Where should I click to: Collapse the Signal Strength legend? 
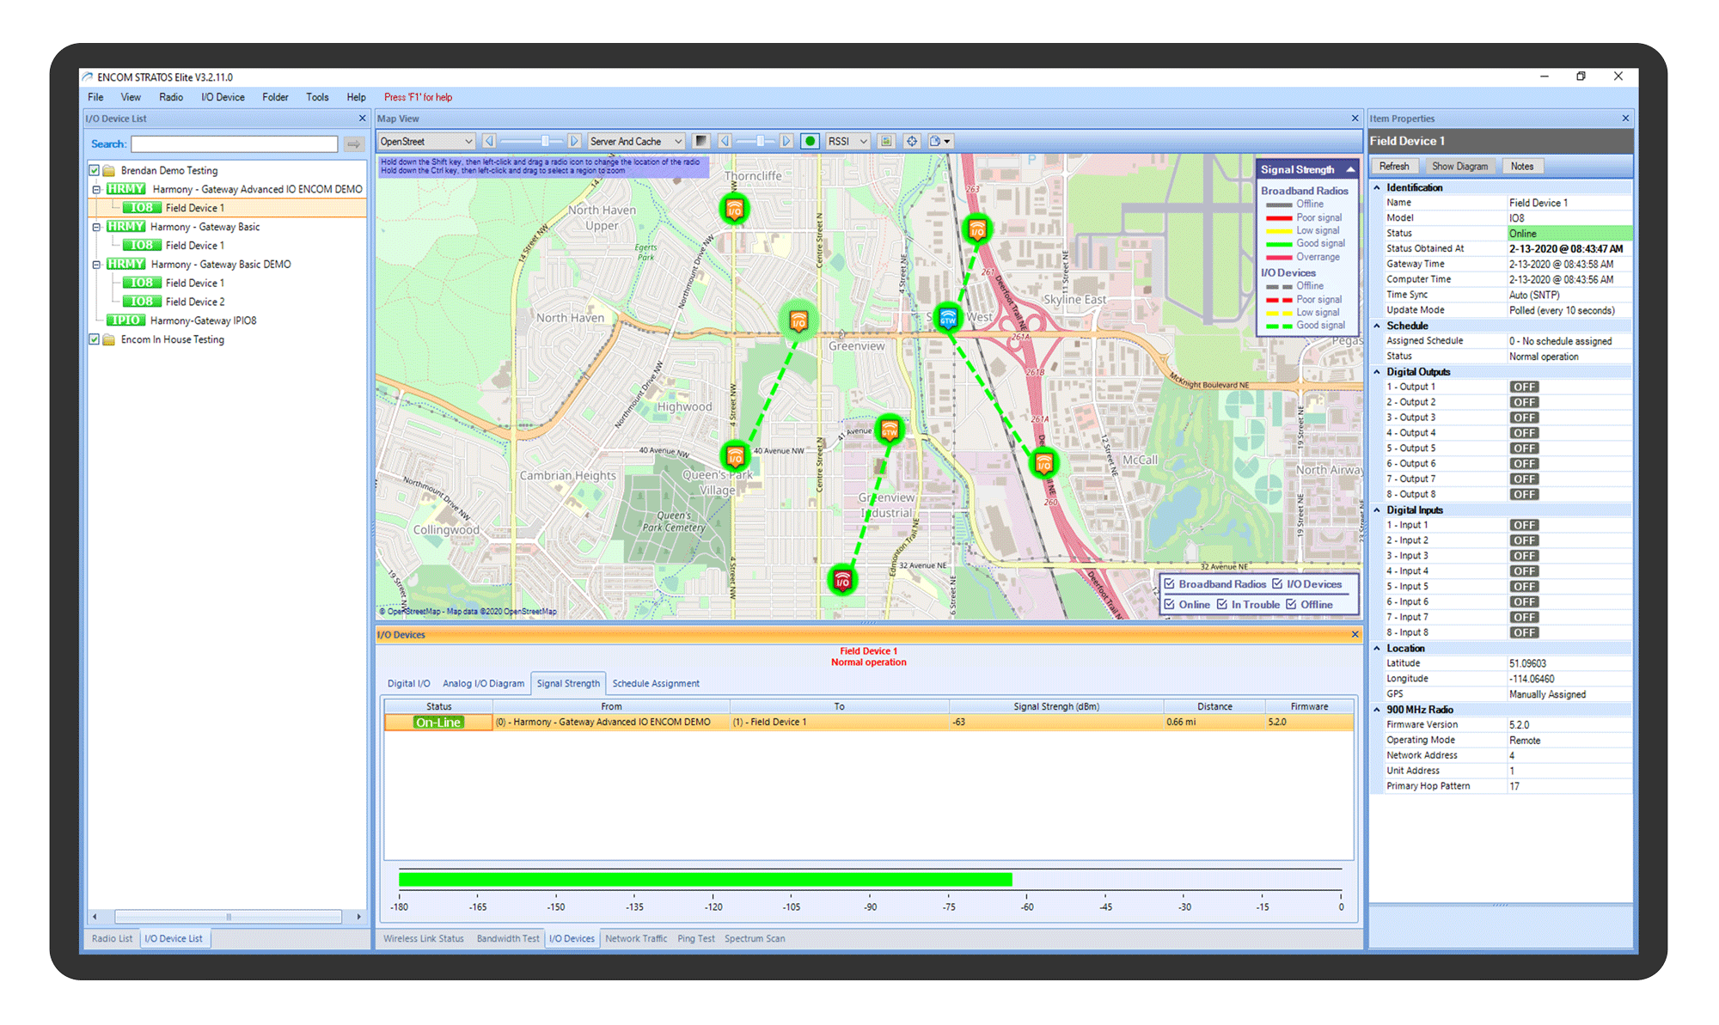pos(1350,169)
